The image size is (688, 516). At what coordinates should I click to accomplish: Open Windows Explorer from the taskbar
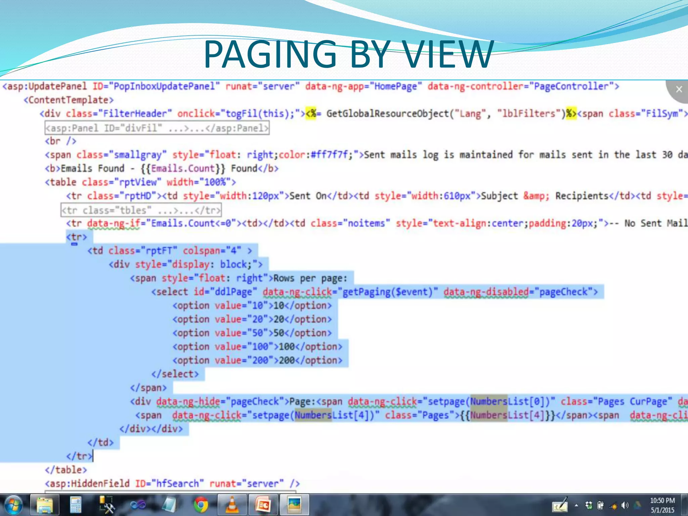(45, 505)
